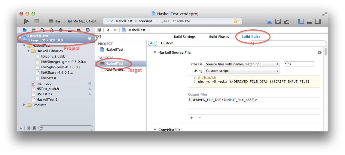Click the Run (play) button
Image resolution: width=345 pixels, height=155 pixels.
27,21
